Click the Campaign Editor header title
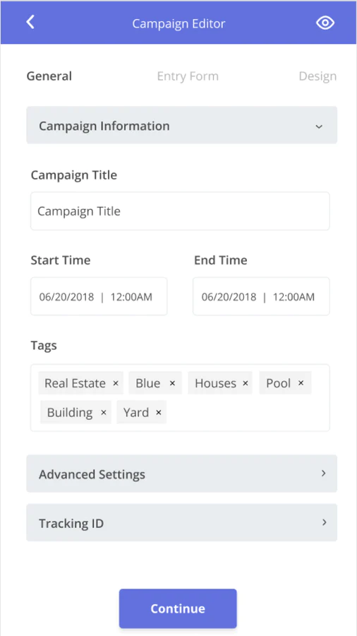 point(178,23)
